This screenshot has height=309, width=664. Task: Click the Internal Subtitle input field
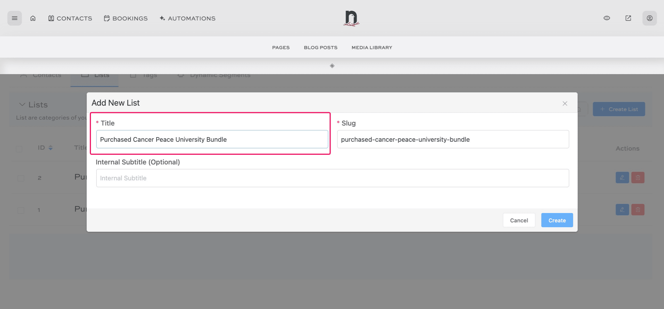(x=332, y=178)
